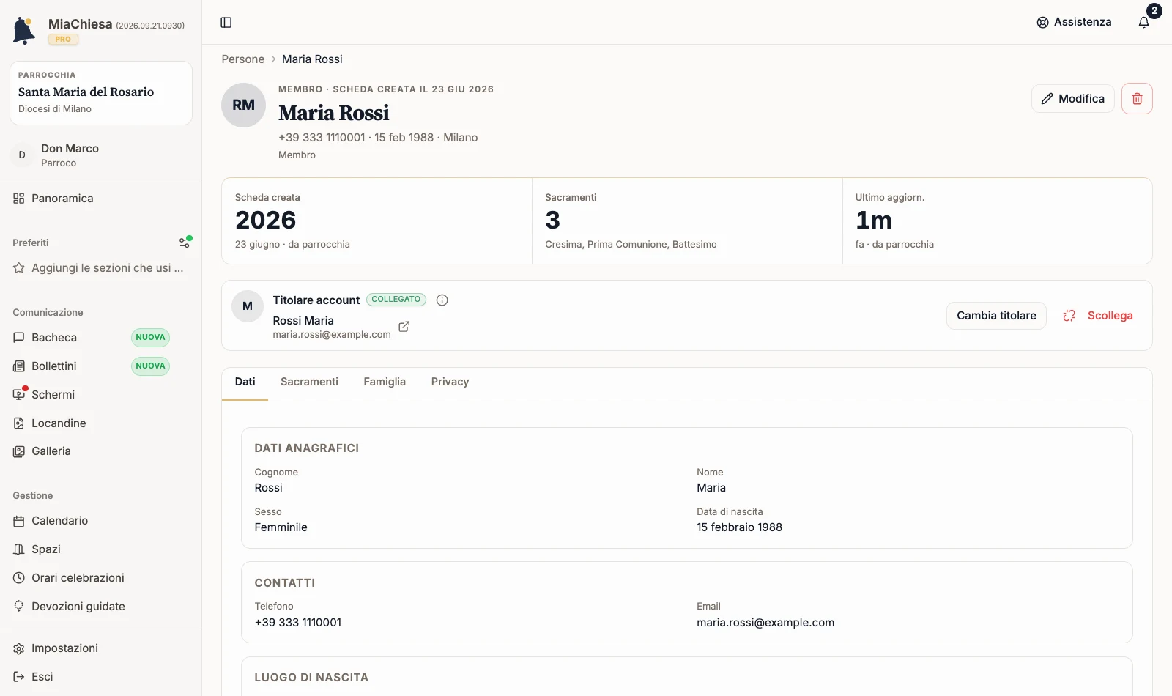Click the MiaChiesa bell logo
1172x696 pixels.
[x=24, y=30]
